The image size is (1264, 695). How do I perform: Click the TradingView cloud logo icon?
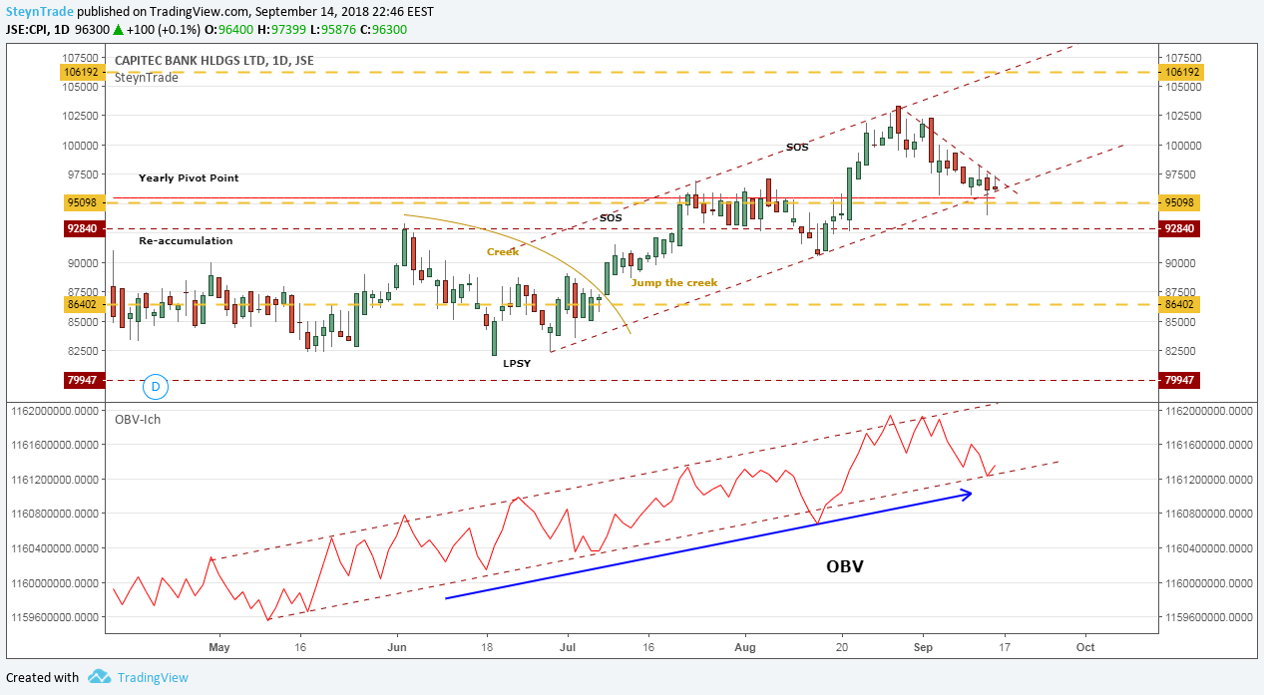[x=99, y=677]
